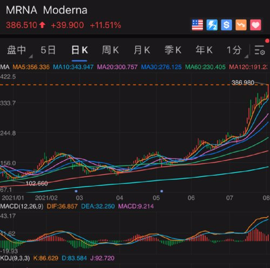Image resolution: width=270 pixels, height=268 pixels.
Task: Switch to 年K yearly chart
Action: 204,50
